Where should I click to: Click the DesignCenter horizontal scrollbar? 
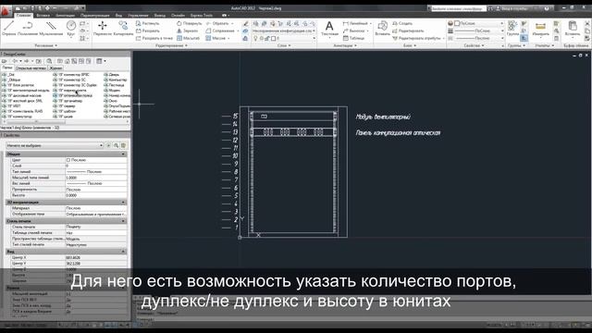point(66,121)
